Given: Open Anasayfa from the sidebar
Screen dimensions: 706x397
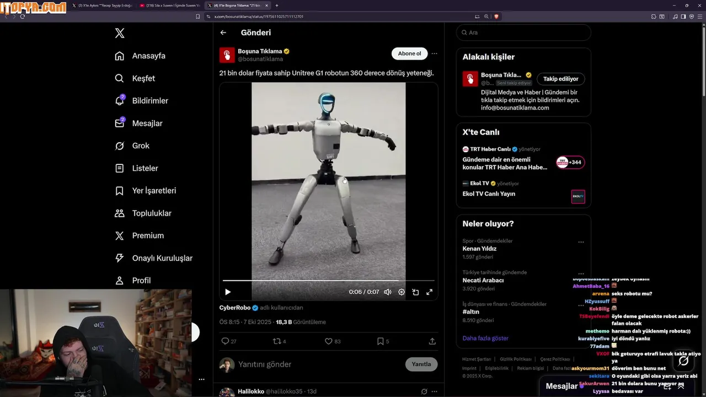Looking at the screenshot, I should click(x=140, y=56).
